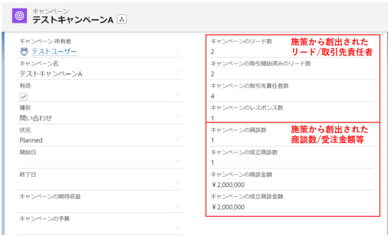Click the 種別 value 問い合わせ
This screenshot has height=237, width=388.
click(x=36, y=119)
